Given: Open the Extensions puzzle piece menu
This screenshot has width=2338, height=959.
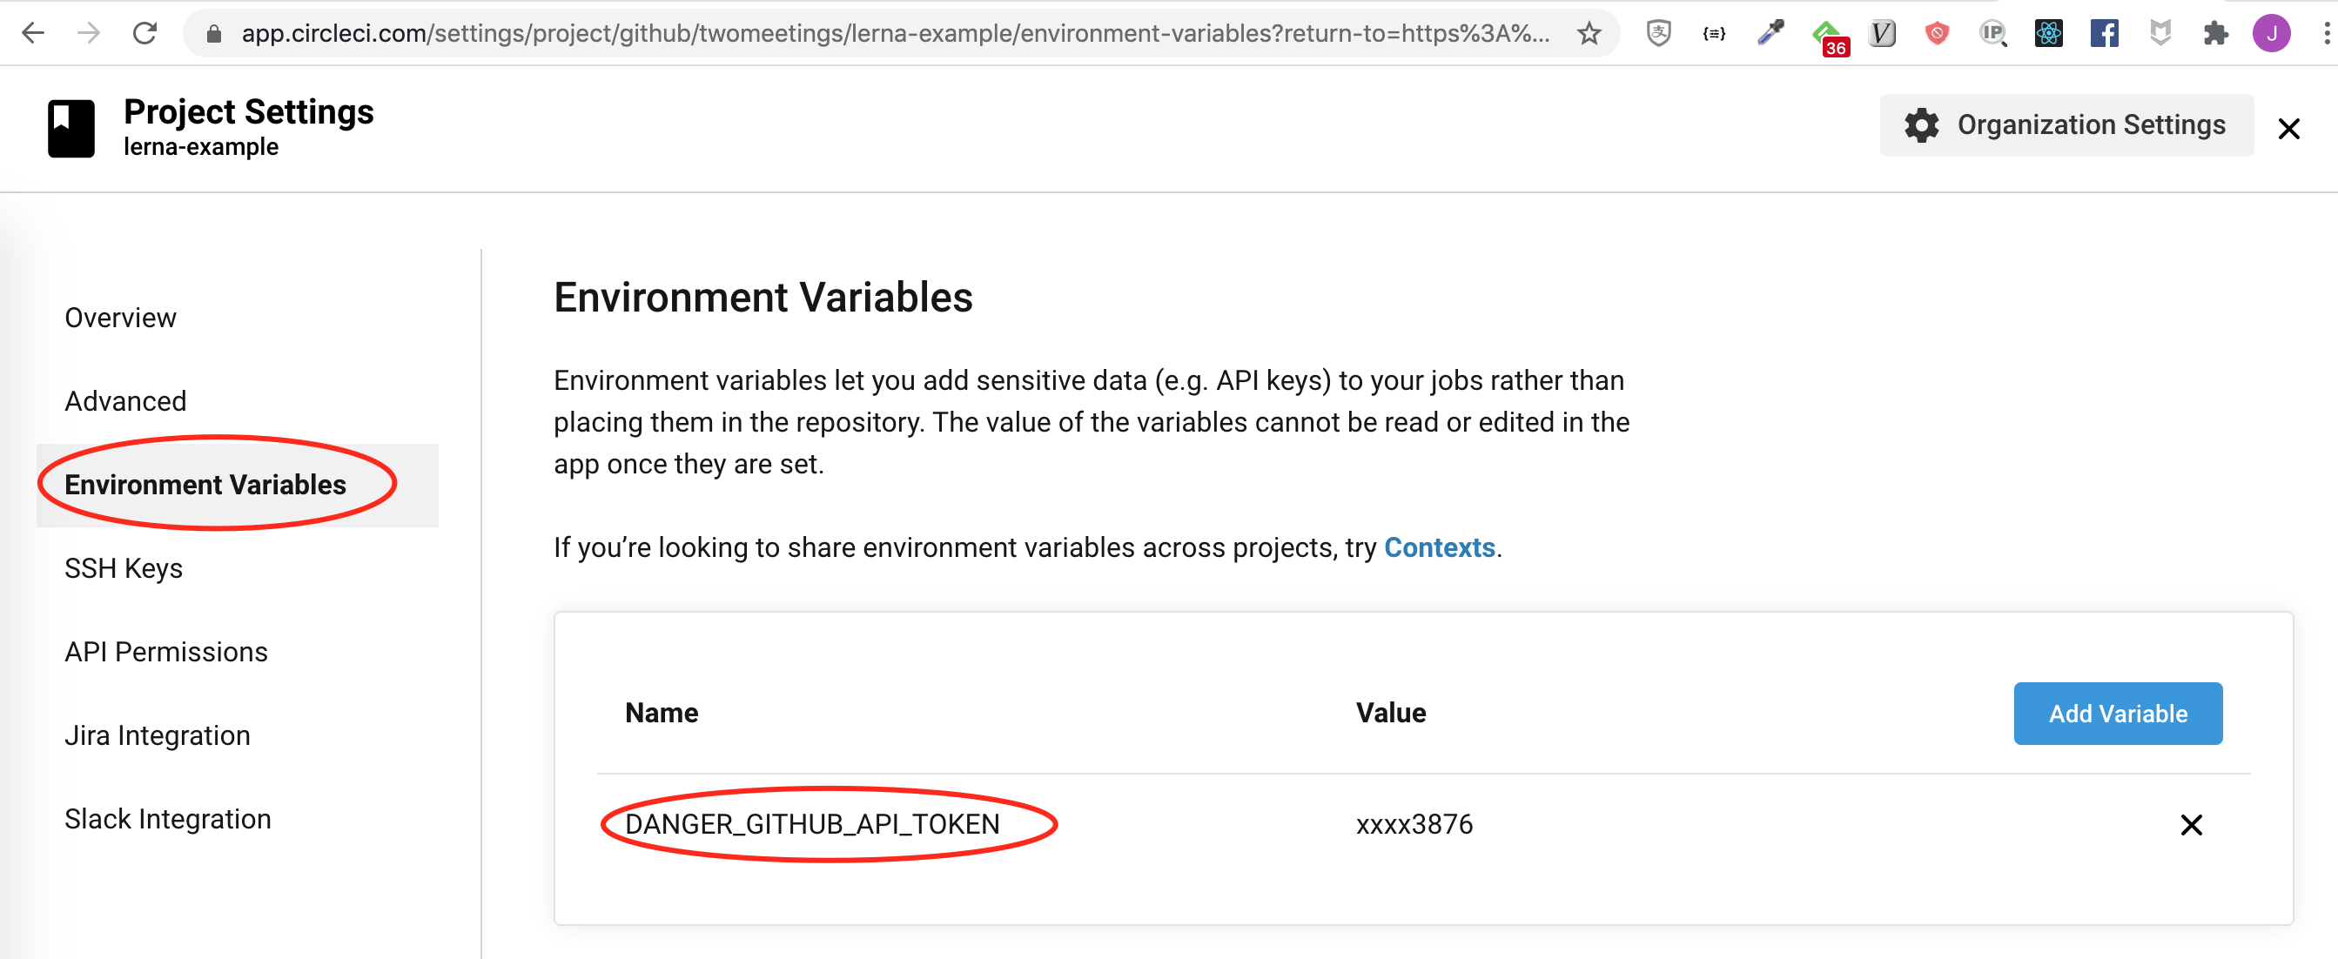Looking at the screenshot, I should (x=2215, y=34).
